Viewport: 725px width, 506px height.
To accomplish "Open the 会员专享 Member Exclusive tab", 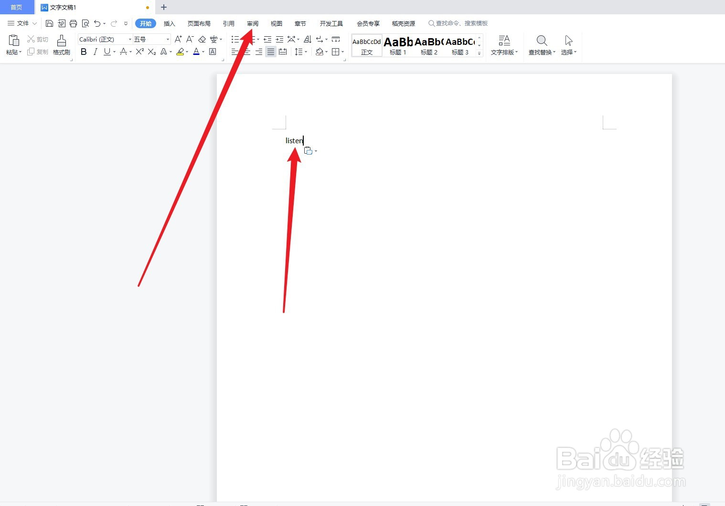I will [368, 23].
